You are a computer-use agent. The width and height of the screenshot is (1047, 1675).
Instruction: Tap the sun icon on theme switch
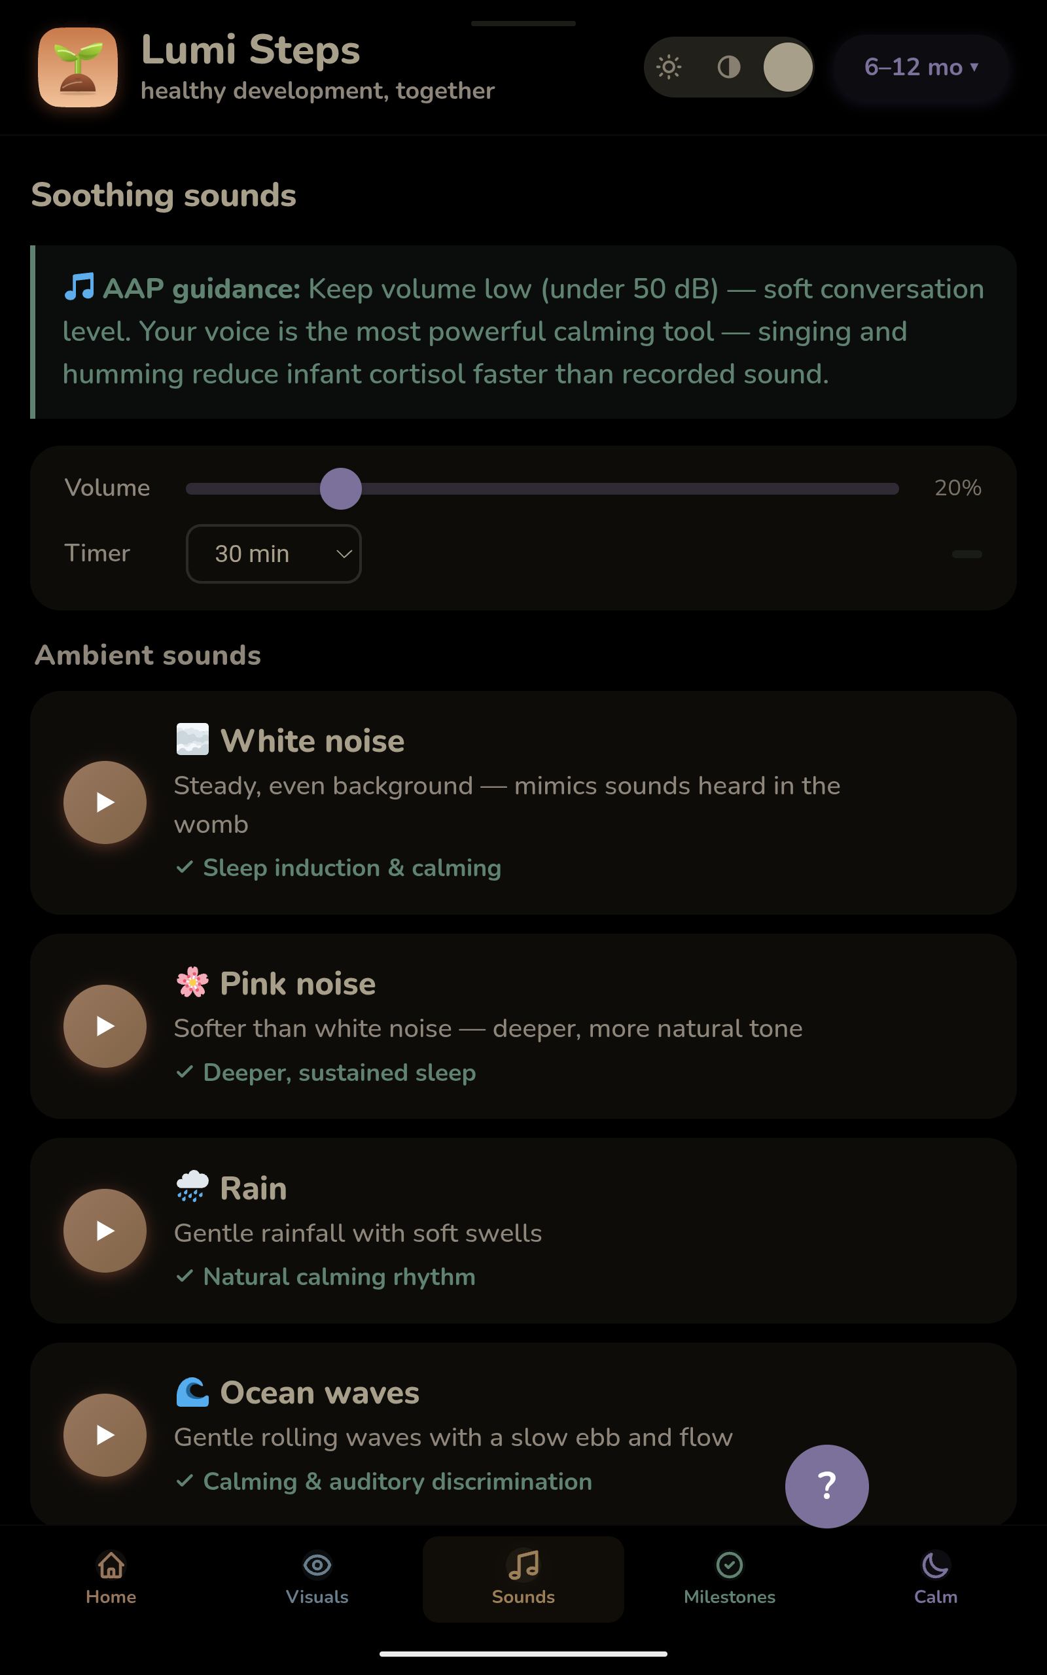pyautogui.click(x=669, y=67)
